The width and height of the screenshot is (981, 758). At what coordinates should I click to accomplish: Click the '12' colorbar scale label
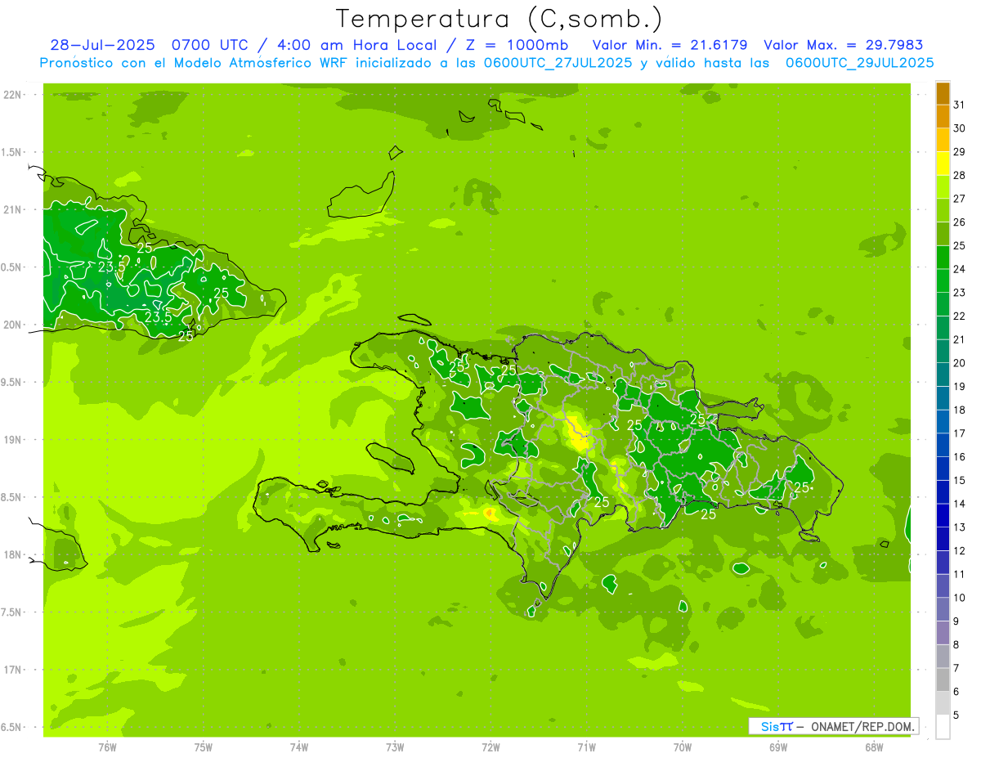click(960, 550)
